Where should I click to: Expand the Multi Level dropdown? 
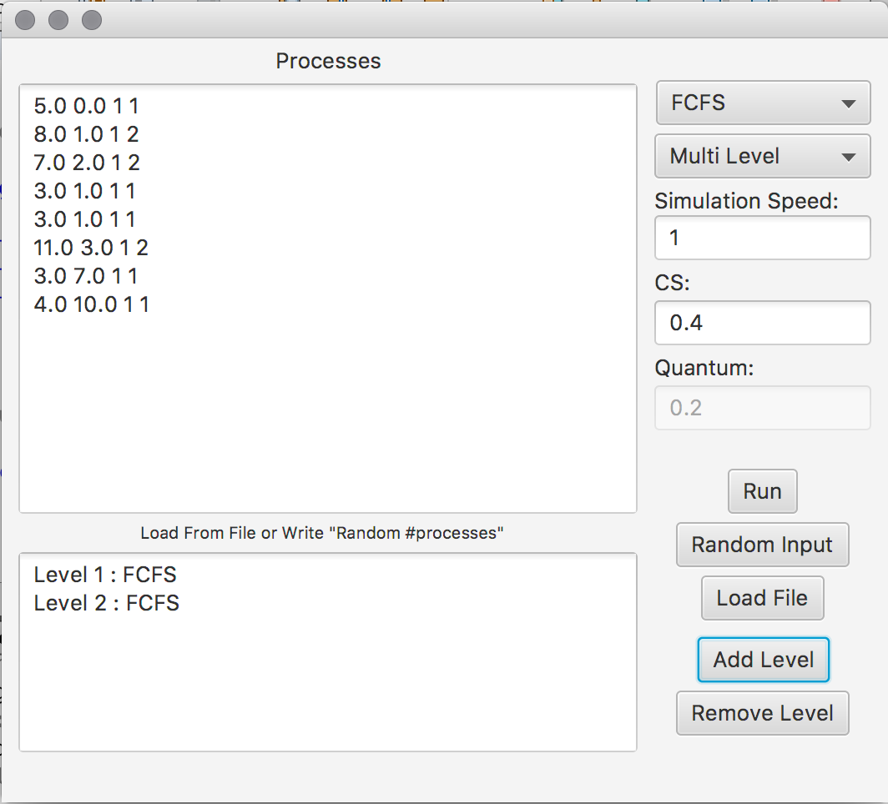763,156
